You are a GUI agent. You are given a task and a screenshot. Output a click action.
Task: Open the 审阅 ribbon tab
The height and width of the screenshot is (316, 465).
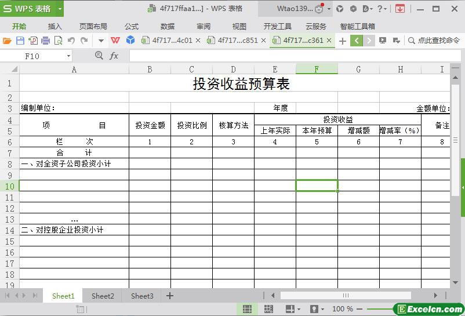(204, 27)
